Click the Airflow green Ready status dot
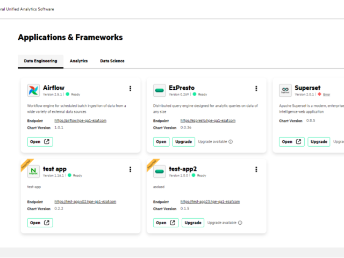 coord(68,94)
